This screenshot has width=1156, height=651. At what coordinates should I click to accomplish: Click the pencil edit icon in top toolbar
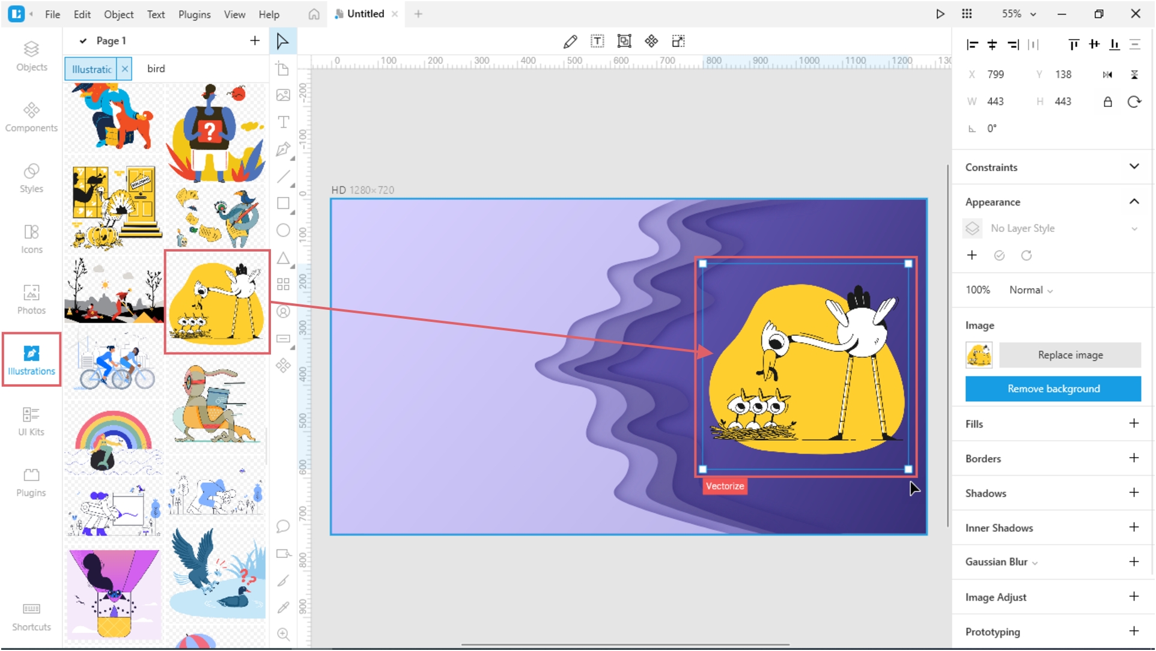point(570,41)
